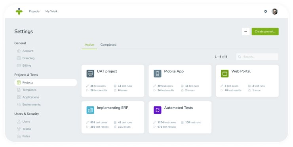Viewport: 293px width, 147px height.
Task: Click the Applications grid icon
Action: pyautogui.click(x=19, y=97)
